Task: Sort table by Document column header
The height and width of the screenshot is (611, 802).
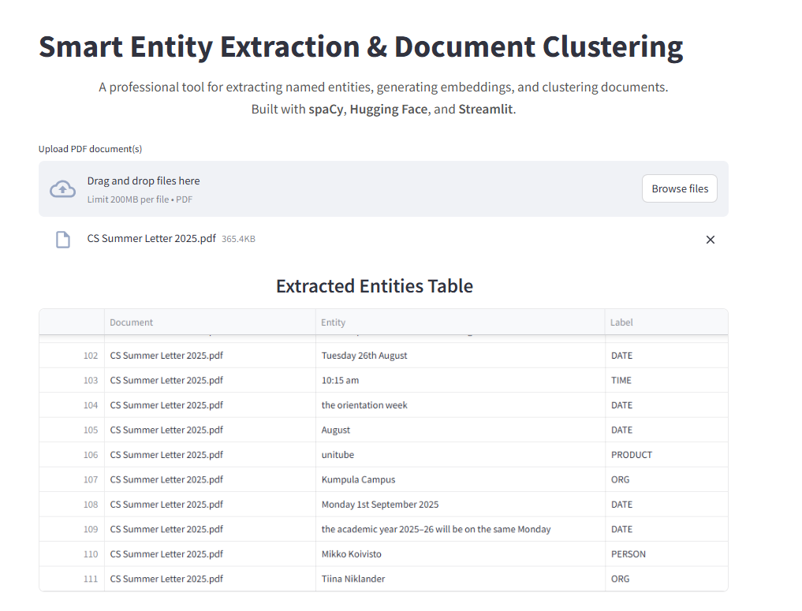Action: click(x=210, y=322)
